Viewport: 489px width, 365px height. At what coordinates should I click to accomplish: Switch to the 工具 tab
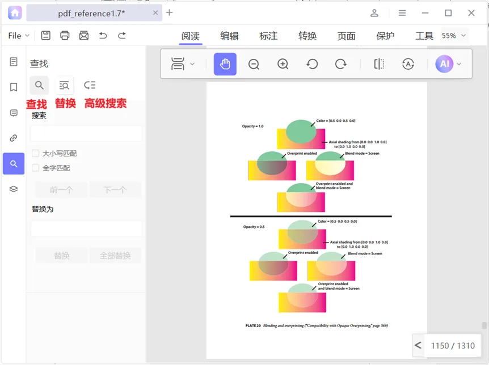pos(424,36)
